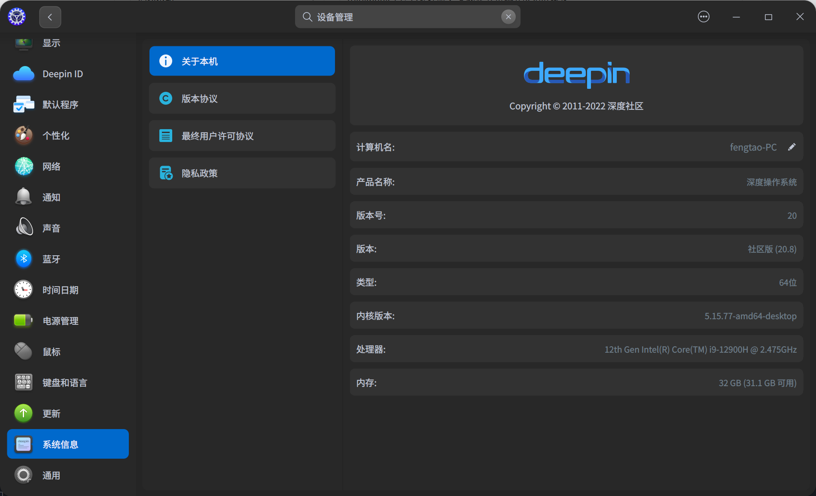Image resolution: width=816 pixels, height=496 pixels.
Task: Click the 计算机名 label
Action: (375, 147)
